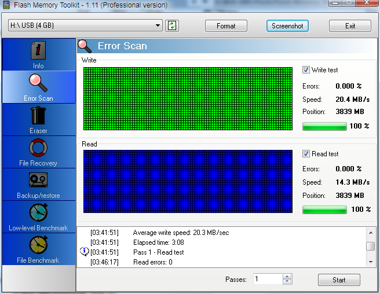Close the Flash Memory Toolkit window
The image size is (380, 294).
point(367,3)
